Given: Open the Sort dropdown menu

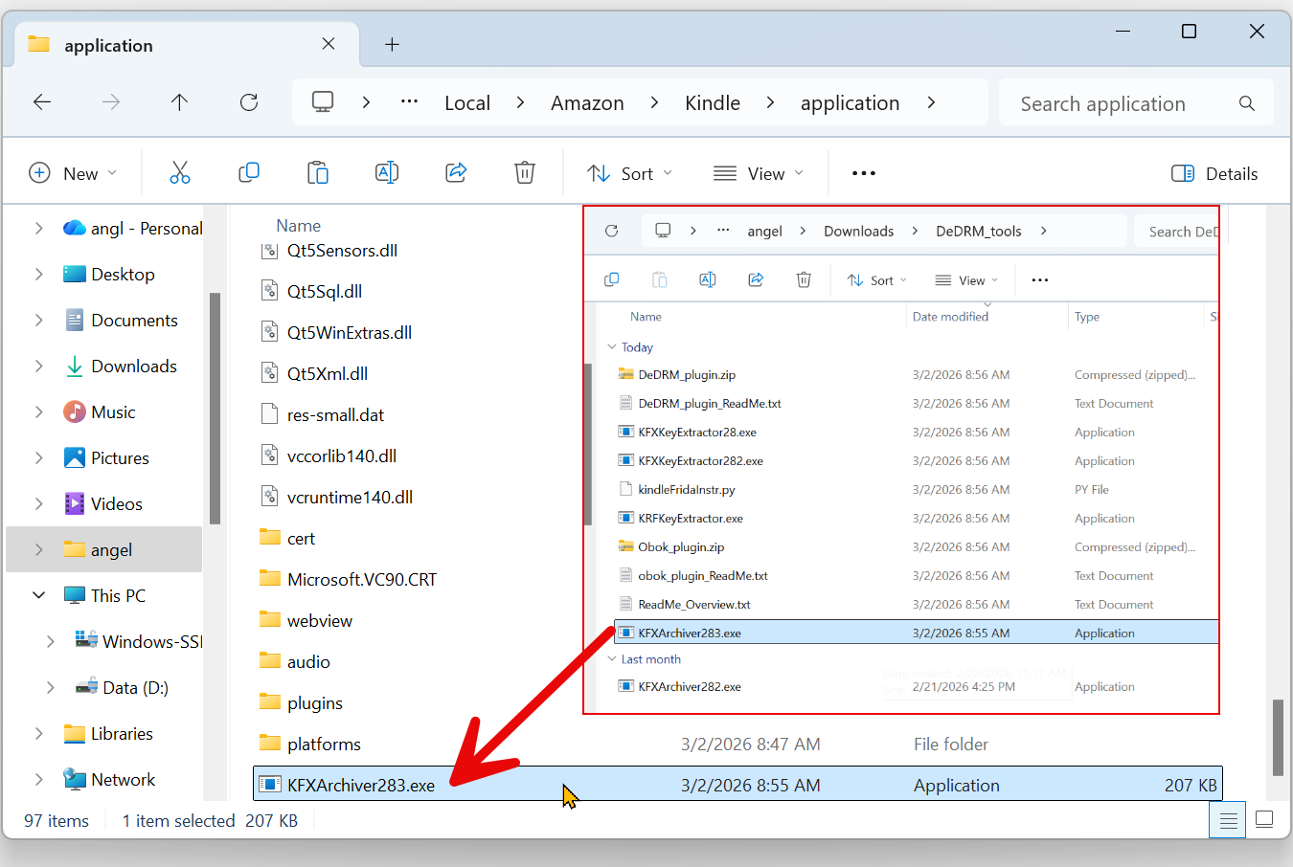Looking at the screenshot, I should coord(629,173).
